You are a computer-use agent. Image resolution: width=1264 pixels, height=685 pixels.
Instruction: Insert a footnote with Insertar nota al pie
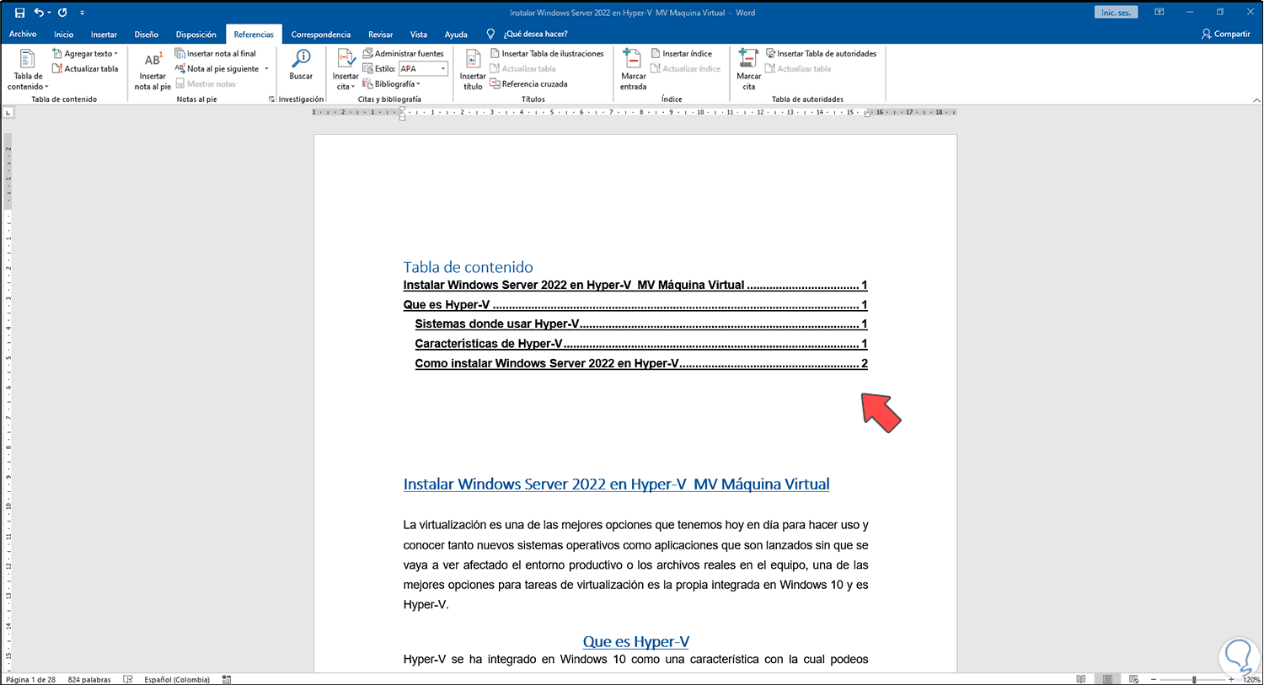tap(153, 70)
